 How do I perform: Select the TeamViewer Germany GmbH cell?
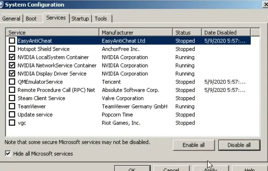tap(134, 106)
